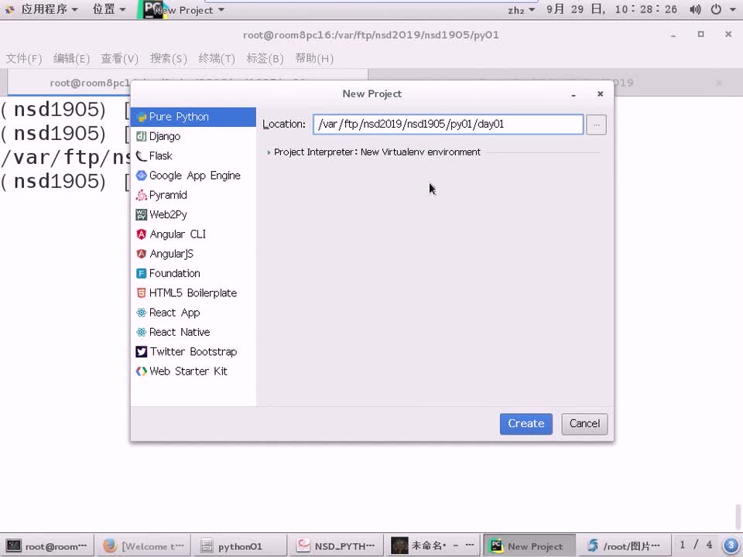Switch to Firefox Welcome taskbar window
743x557 pixels.
(x=144, y=546)
